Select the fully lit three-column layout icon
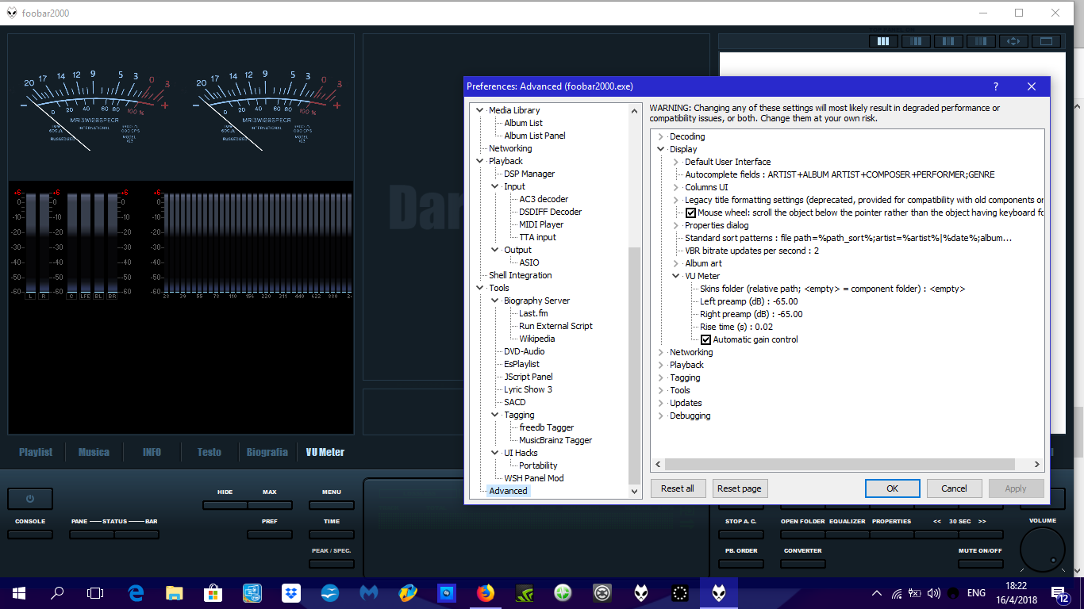 [883, 41]
